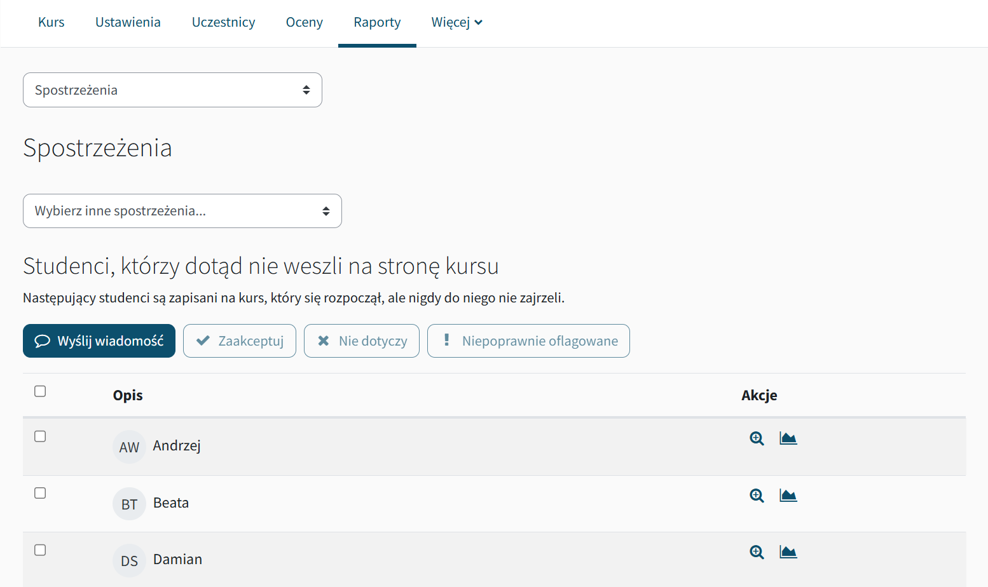Tick the select-all checkbox in the table header
Screen dimensions: 988x587
coord(40,391)
